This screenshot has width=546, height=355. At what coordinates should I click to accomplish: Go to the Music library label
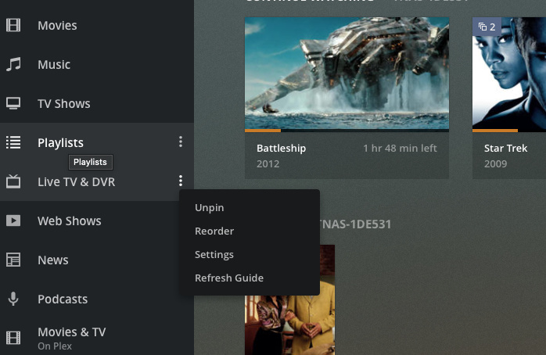pyautogui.click(x=54, y=64)
